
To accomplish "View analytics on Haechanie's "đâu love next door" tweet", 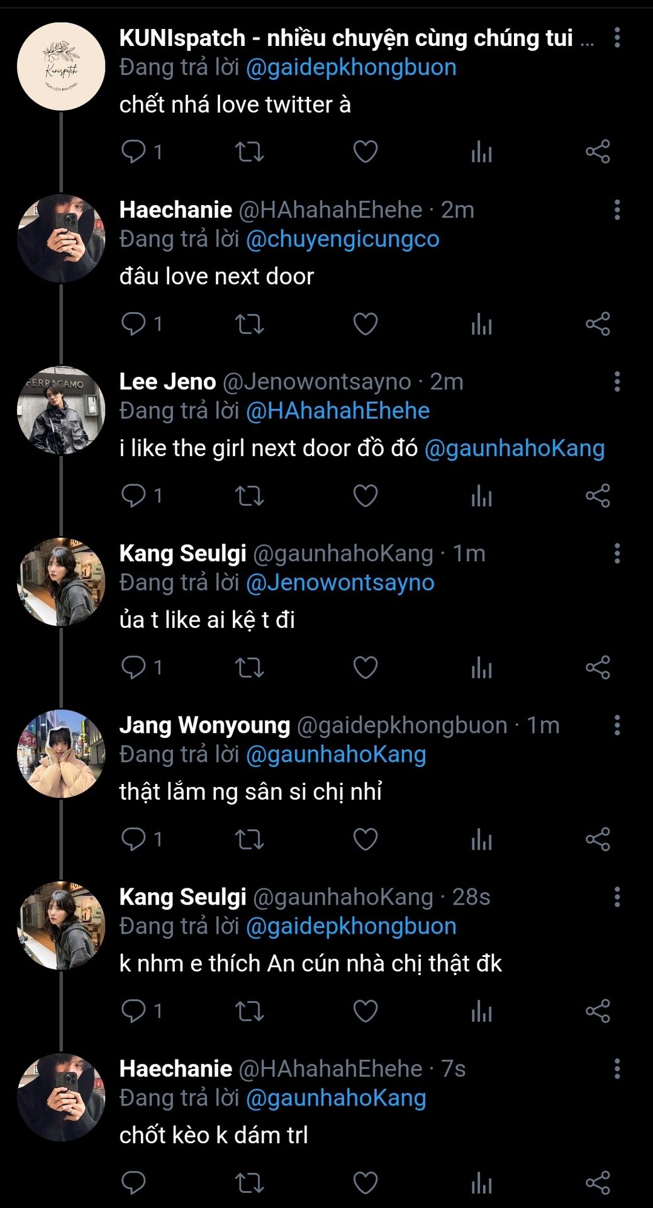I will point(481,324).
